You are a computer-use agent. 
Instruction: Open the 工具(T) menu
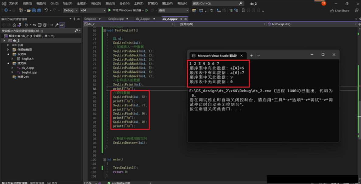[x=139, y=3]
